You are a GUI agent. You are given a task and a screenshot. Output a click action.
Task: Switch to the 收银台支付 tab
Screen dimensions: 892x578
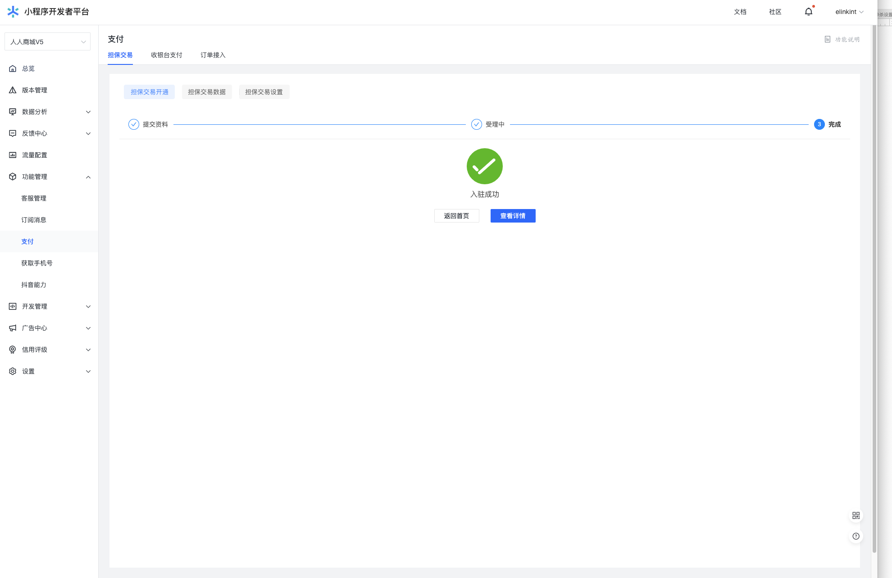click(x=166, y=55)
